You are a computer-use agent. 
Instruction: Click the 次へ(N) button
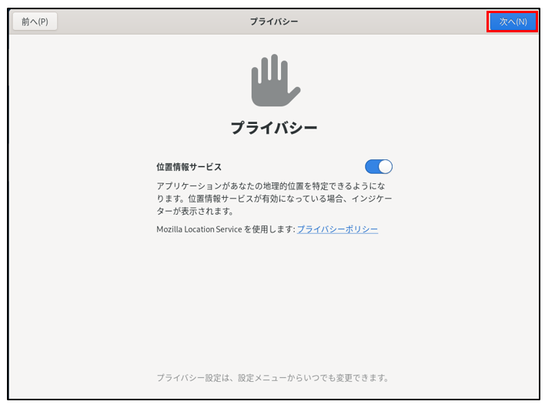point(513,22)
